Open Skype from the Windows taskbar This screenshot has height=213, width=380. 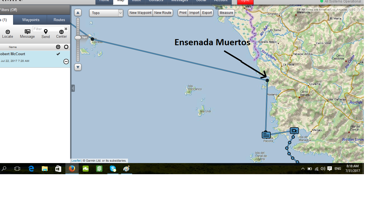(x=113, y=169)
